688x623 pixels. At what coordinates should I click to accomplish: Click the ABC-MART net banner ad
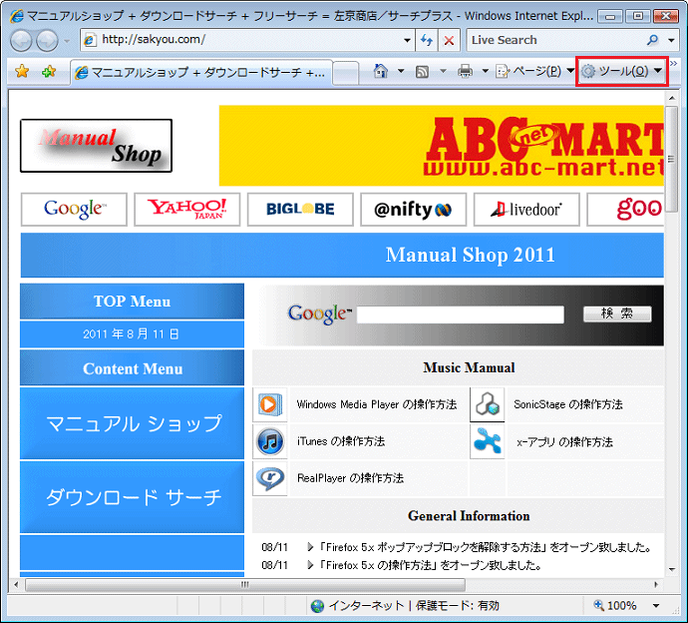(x=442, y=146)
